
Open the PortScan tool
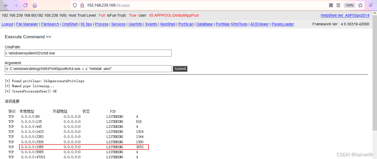coord(186,24)
